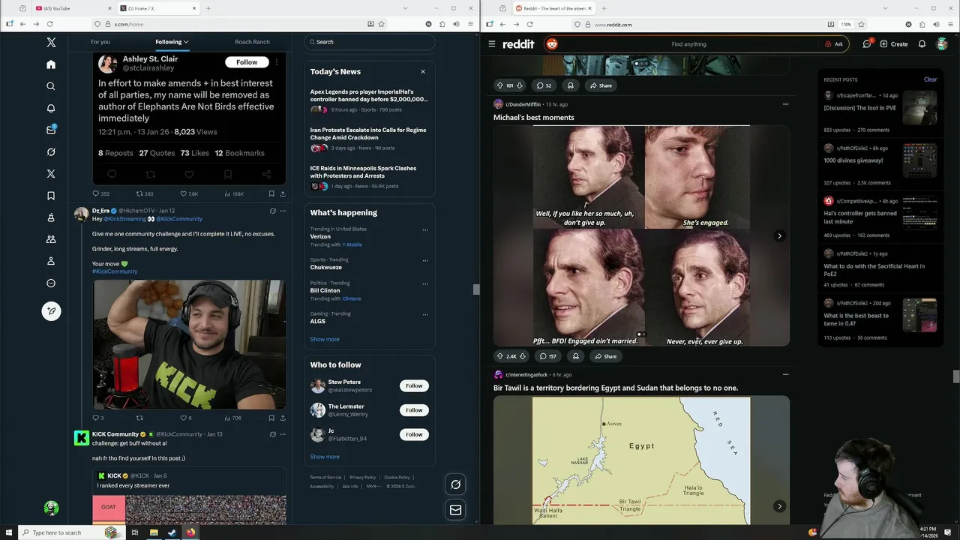960x540 pixels.
Task: Open X notifications bell in sidebar
Action: [x=51, y=108]
